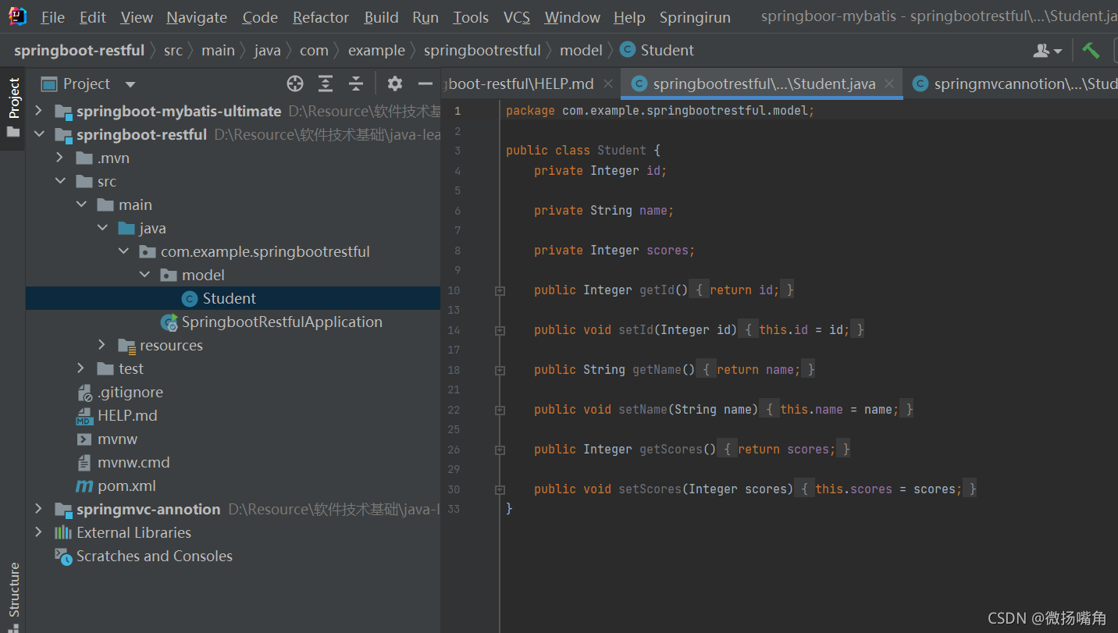Viewport: 1118px width, 633px height.
Task: Open the Tools menu
Action: (471, 17)
